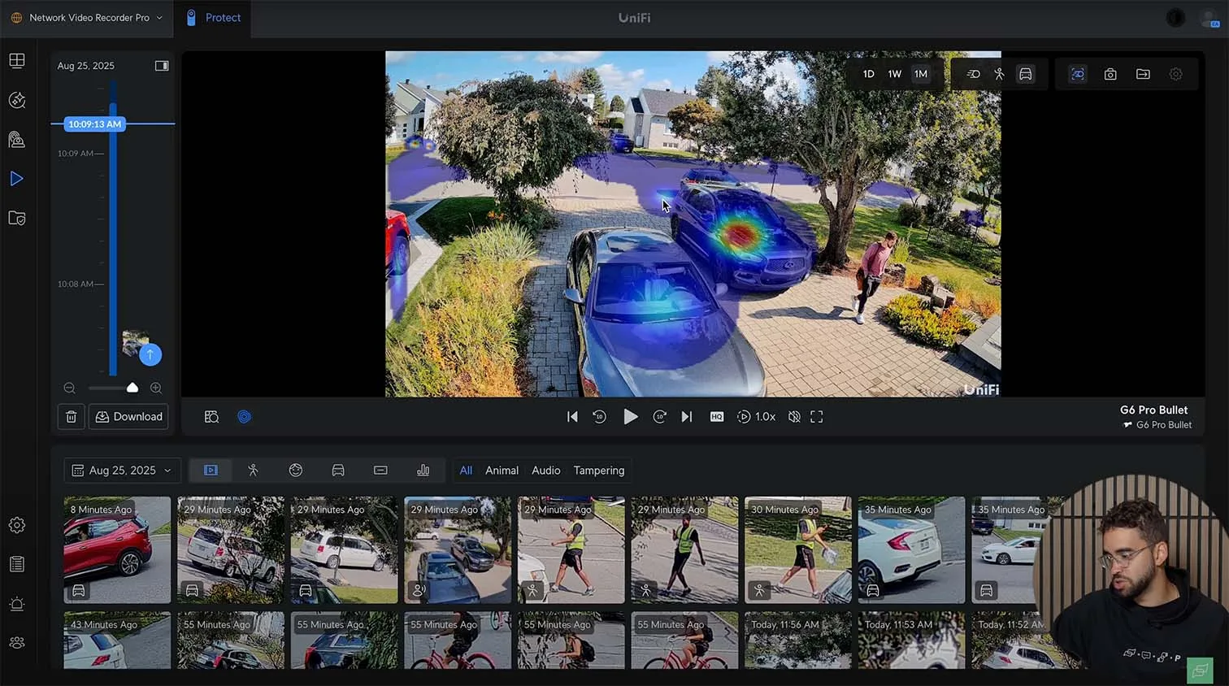The height and width of the screenshot is (686, 1229).
Task: Toggle the vehicle heatmap filter icon
Action: coord(1026,74)
